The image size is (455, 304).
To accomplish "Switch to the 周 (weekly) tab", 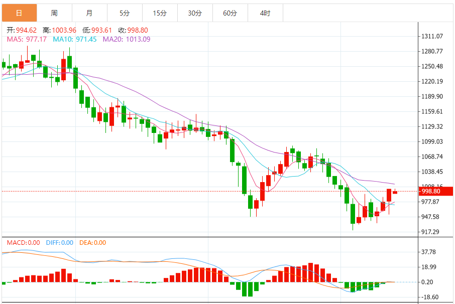I will click(x=54, y=13).
